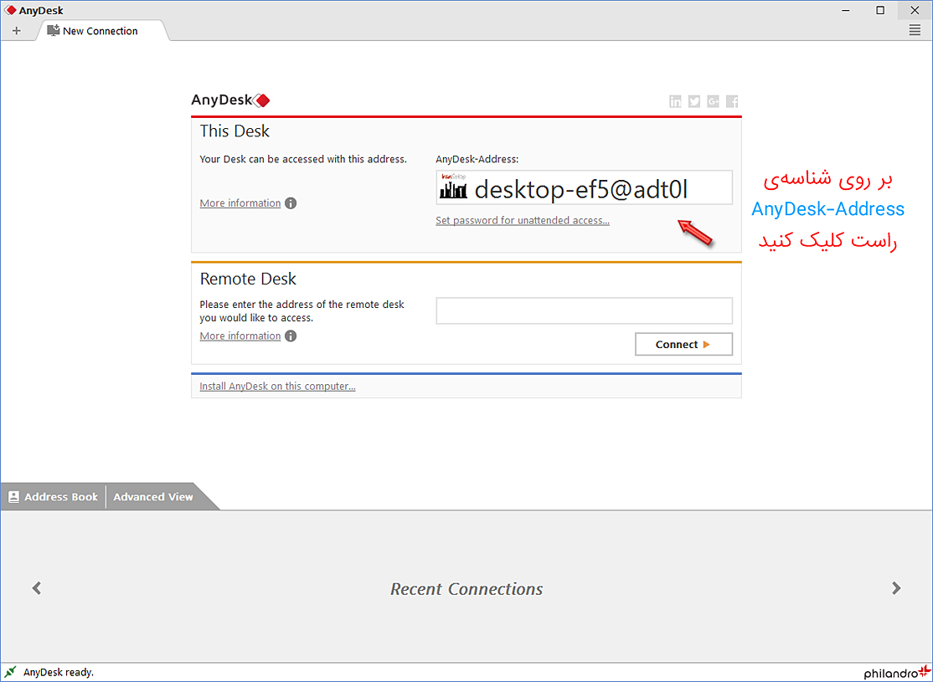Add a new tab with plus icon
The height and width of the screenshot is (682, 933).
tap(17, 31)
